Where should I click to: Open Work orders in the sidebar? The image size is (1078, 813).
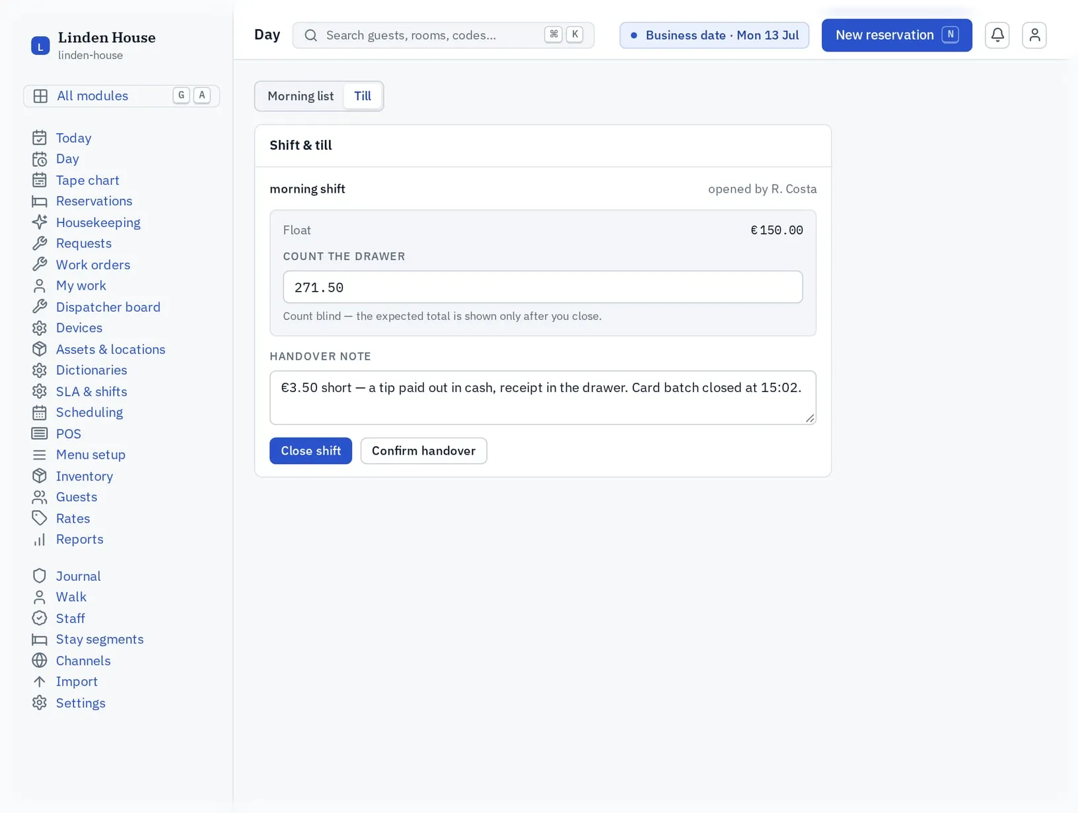pyautogui.click(x=93, y=265)
